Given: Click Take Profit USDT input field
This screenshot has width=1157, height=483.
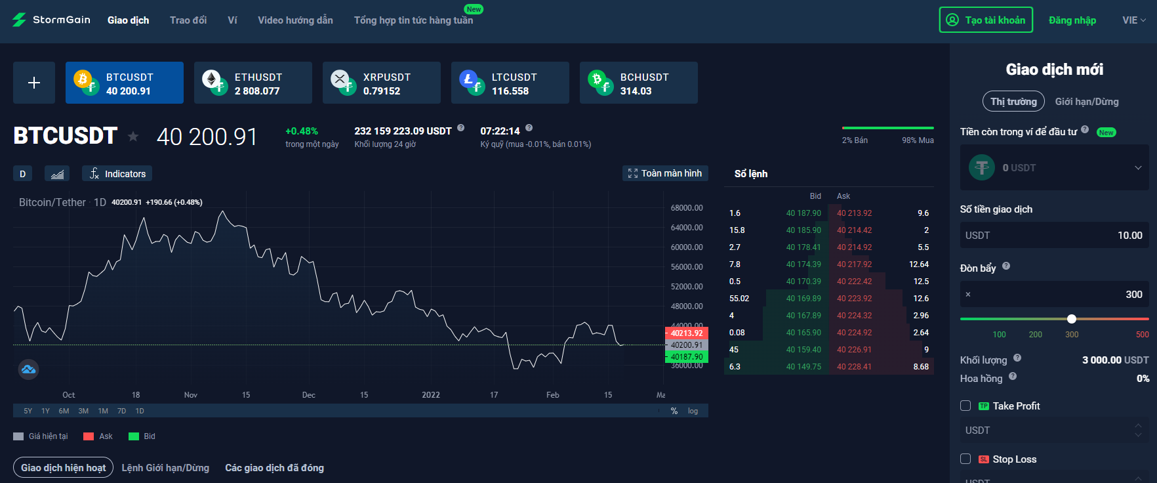Looking at the screenshot, I should [1055, 430].
